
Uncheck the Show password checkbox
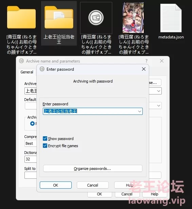pyautogui.click(x=45, y=139)
